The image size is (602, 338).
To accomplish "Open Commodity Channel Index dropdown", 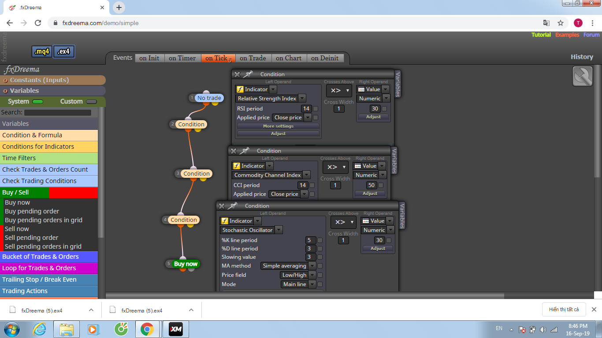I will 271,175.
